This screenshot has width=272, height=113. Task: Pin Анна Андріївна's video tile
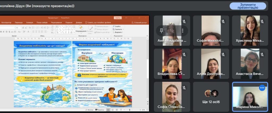point(161,31)
